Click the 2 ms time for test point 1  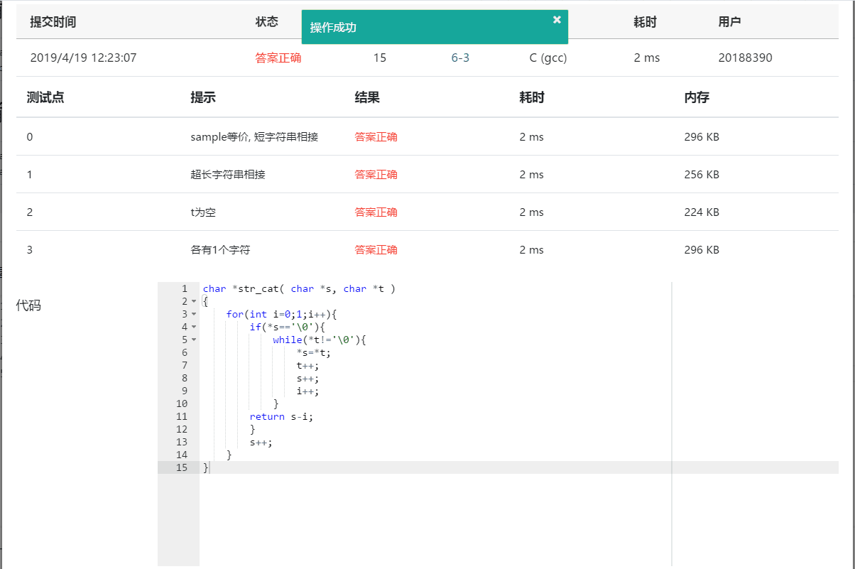click(x=531, y=174)
